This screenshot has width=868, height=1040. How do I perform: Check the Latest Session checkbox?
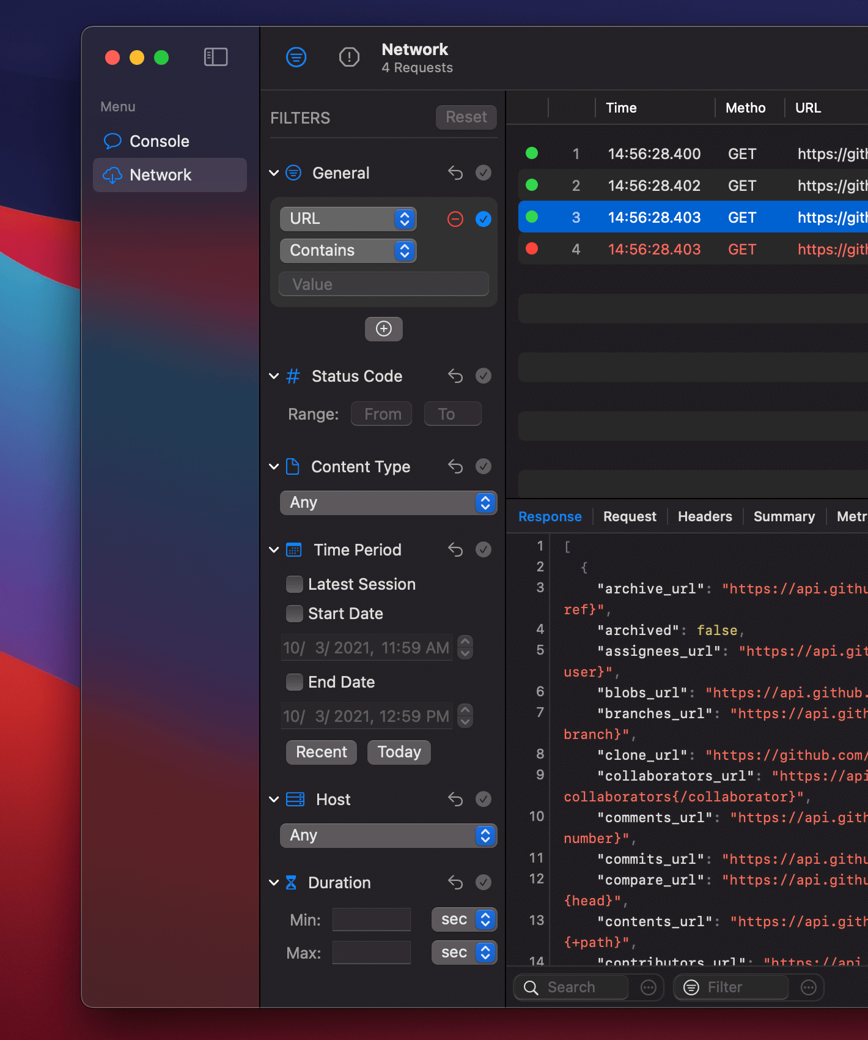click(295, 584)
